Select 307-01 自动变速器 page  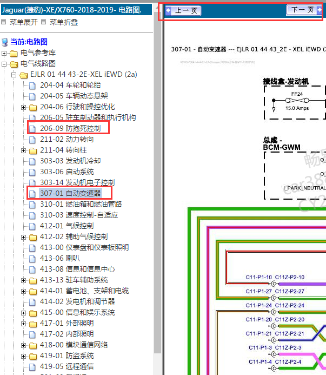click(x=70, y=193)
